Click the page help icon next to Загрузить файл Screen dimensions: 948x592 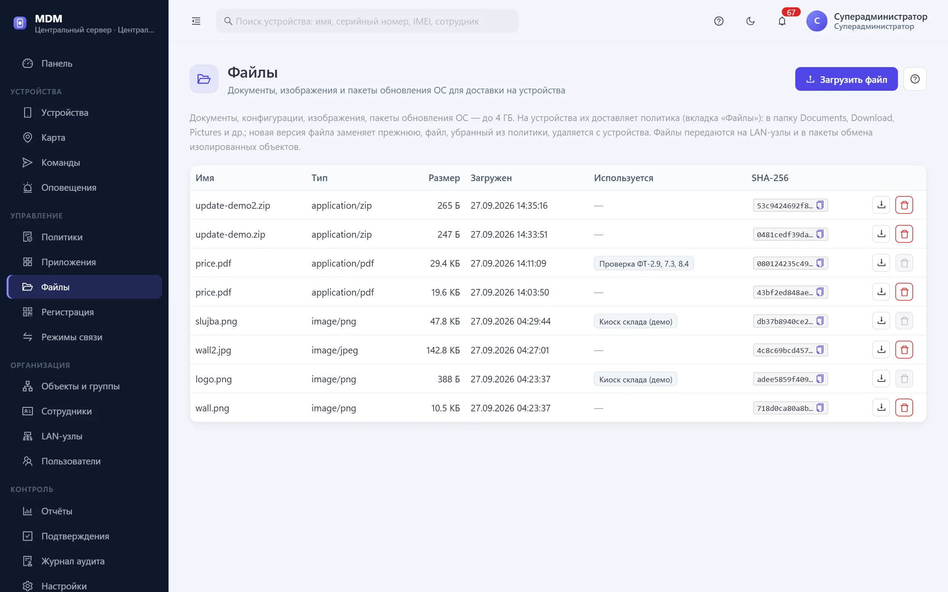tap(915, 79)
